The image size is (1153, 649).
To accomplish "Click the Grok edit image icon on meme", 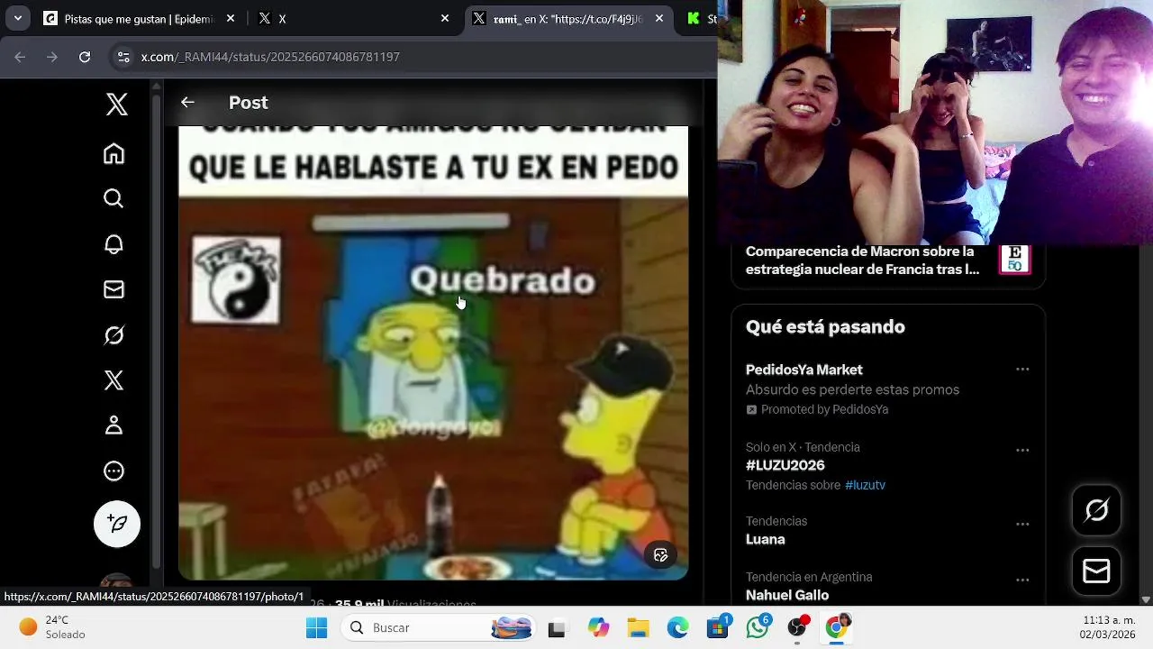I will pos(660,555).
